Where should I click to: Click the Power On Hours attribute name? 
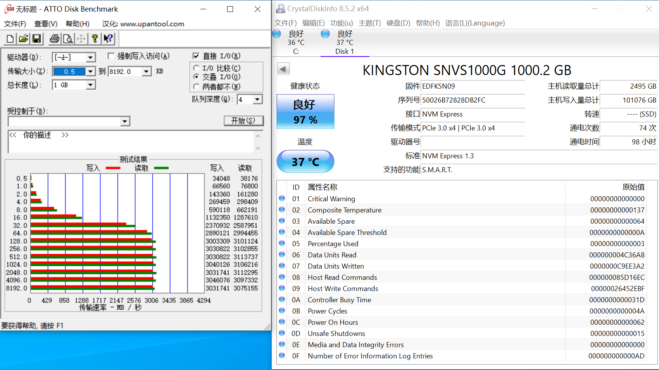click(333, 322)
